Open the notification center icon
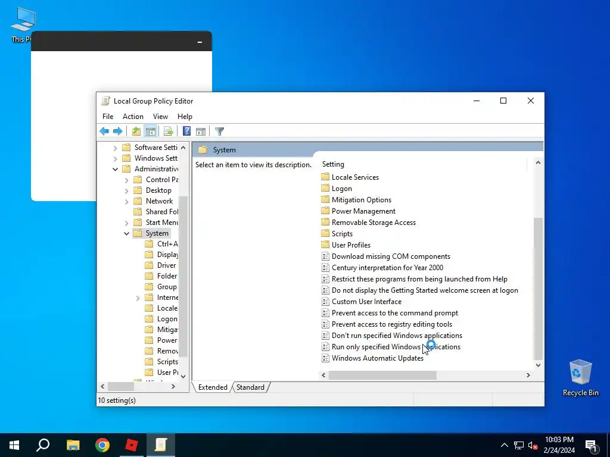Screen dimensions: 610x457 pos(592,446)
